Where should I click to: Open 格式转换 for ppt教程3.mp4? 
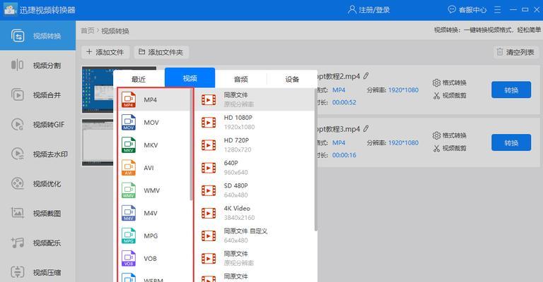point(450,135)
